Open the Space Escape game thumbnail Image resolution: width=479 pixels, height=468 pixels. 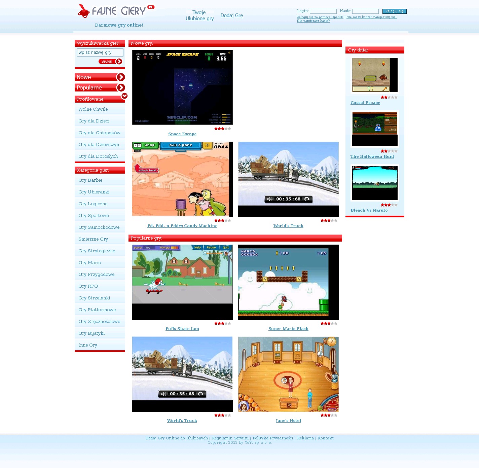[x=182, y=87]
